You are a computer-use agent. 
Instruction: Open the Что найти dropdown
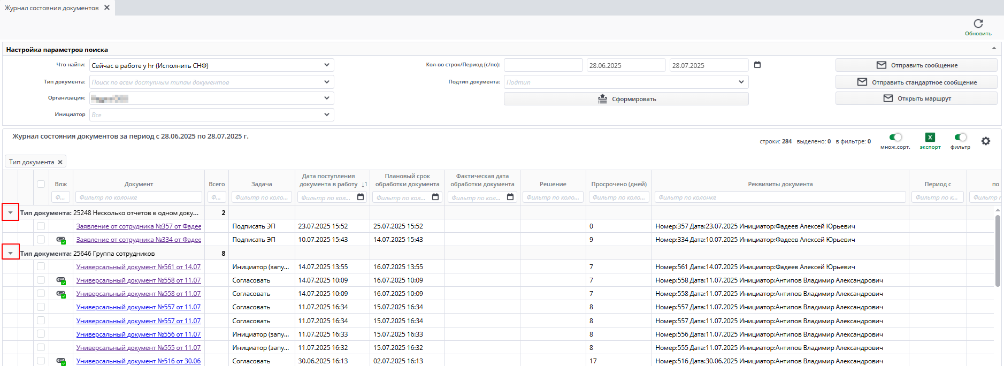pos(327,65)
